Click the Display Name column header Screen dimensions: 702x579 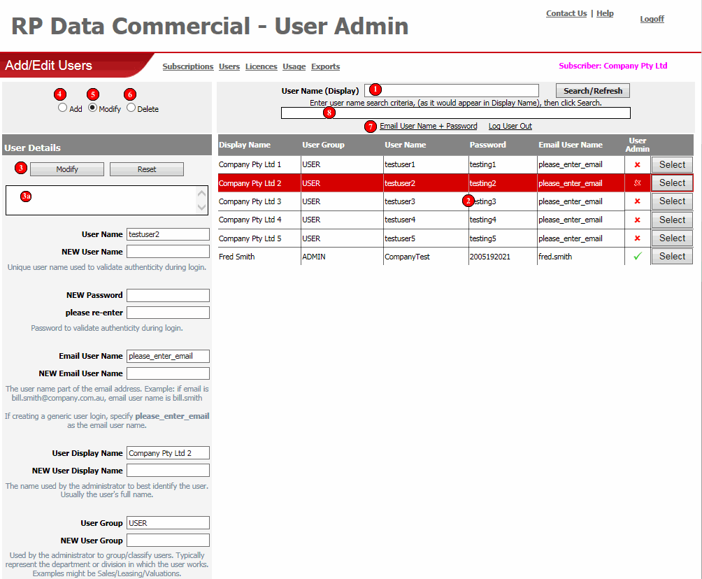click(245, 145)
